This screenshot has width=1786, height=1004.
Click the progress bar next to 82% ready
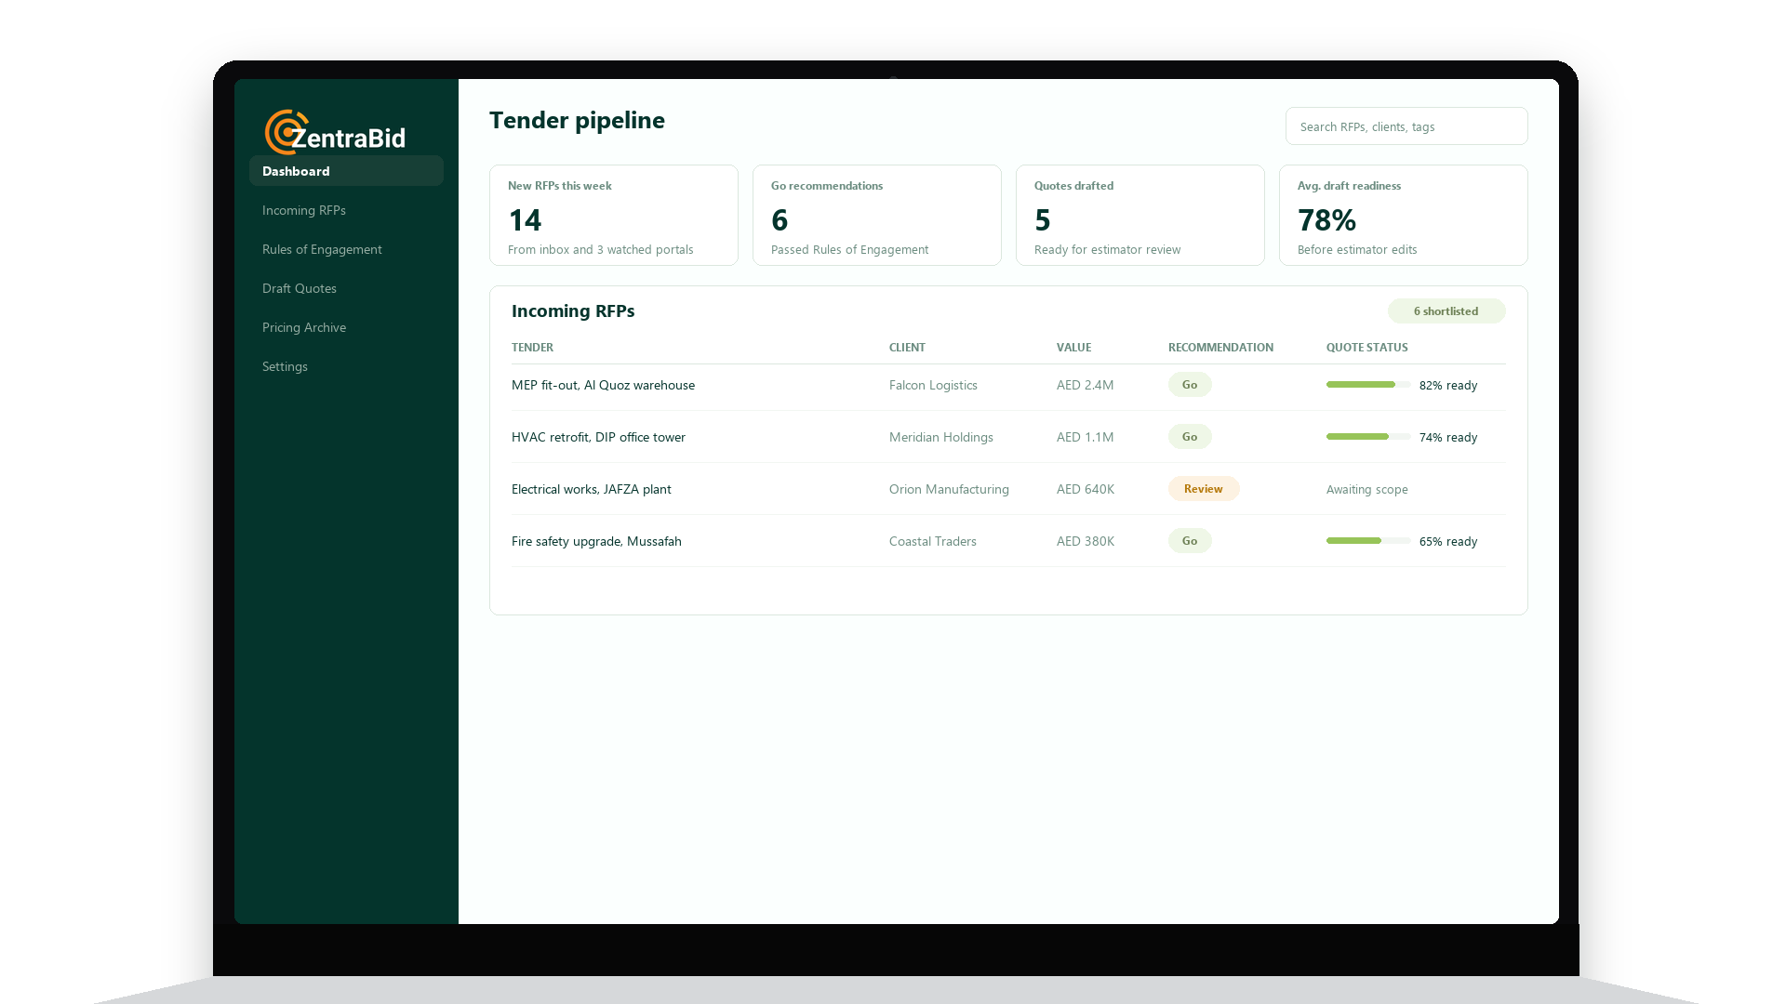(1368, 385)
